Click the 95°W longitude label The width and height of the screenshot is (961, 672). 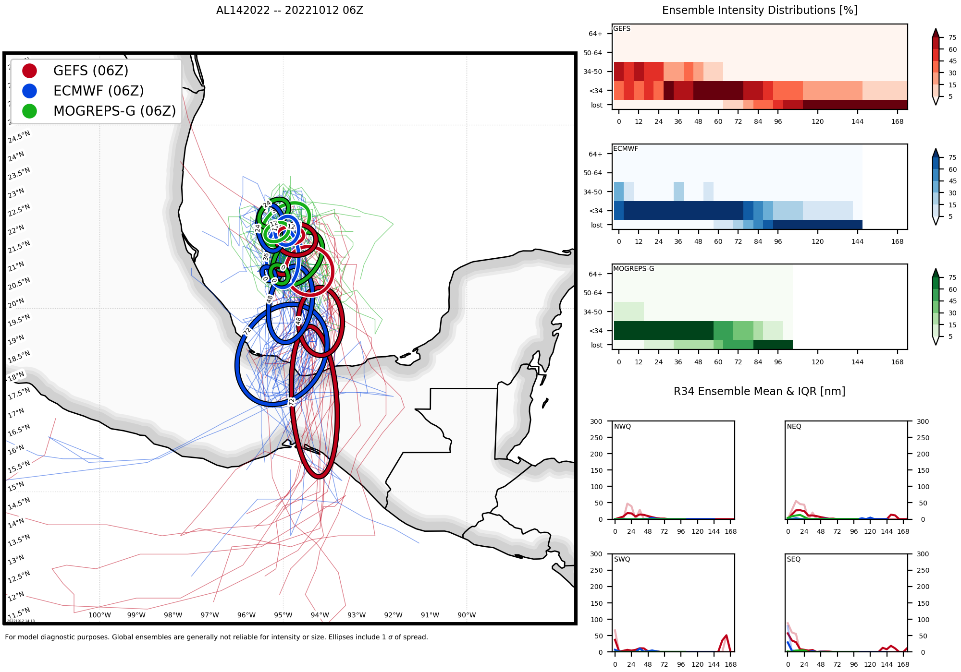tap(283, 615)
